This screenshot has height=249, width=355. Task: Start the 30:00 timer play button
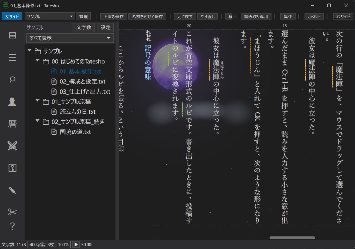76,244
